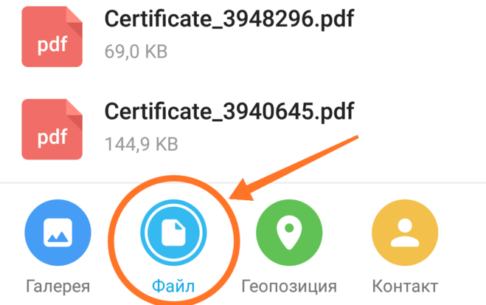
Task: Open the Галерея attachment icon
Action: (58, 233)
